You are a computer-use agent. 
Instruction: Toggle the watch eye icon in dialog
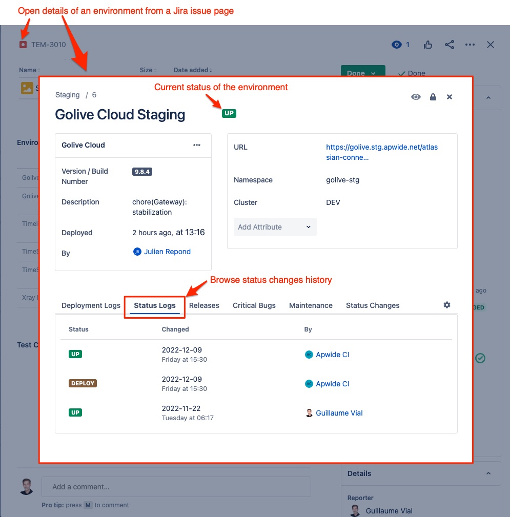click(x=416, y=97)
